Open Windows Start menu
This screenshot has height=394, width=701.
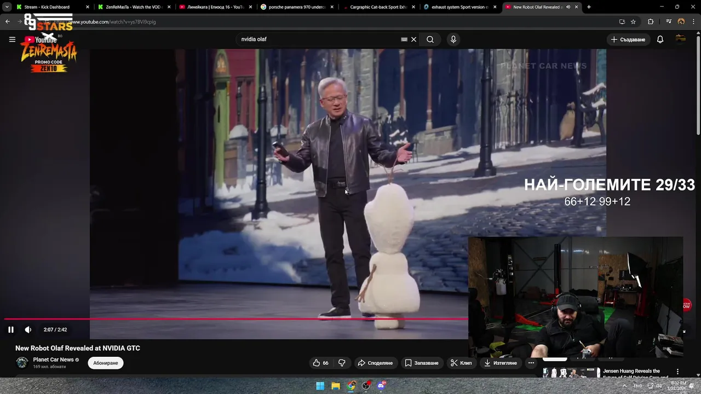coord(320,386)
